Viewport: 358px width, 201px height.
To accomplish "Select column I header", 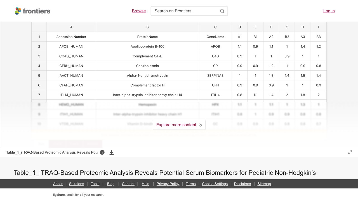I will pos(319,27).
